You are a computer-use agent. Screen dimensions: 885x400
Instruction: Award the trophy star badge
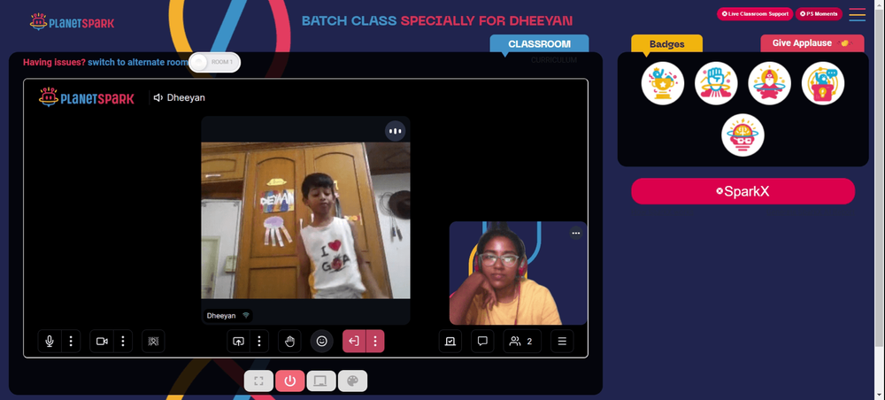tap(663, 83)
